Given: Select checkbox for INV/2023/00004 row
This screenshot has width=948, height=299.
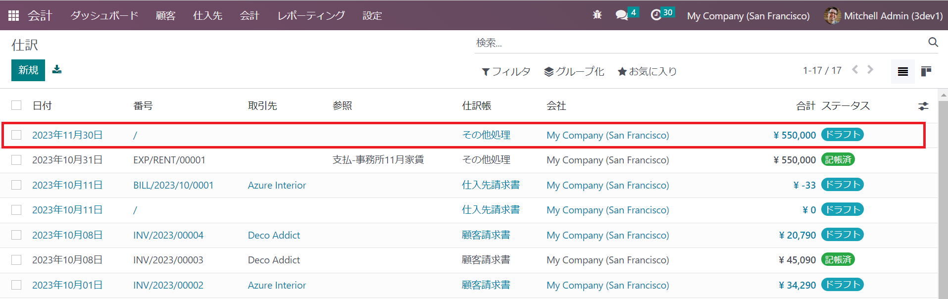Looking at the screenshot, I should click(x=16, y=235).
